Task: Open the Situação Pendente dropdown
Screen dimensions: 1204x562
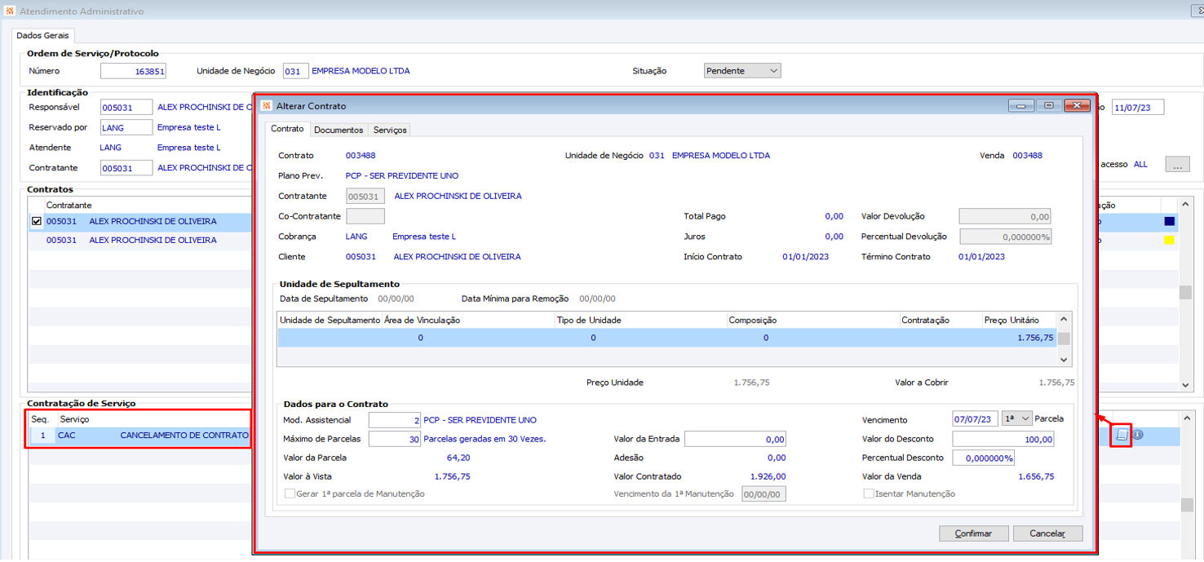Action: (x=742, y=71)
